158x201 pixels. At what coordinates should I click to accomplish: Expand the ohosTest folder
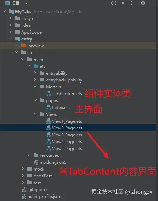coord(23,176)
